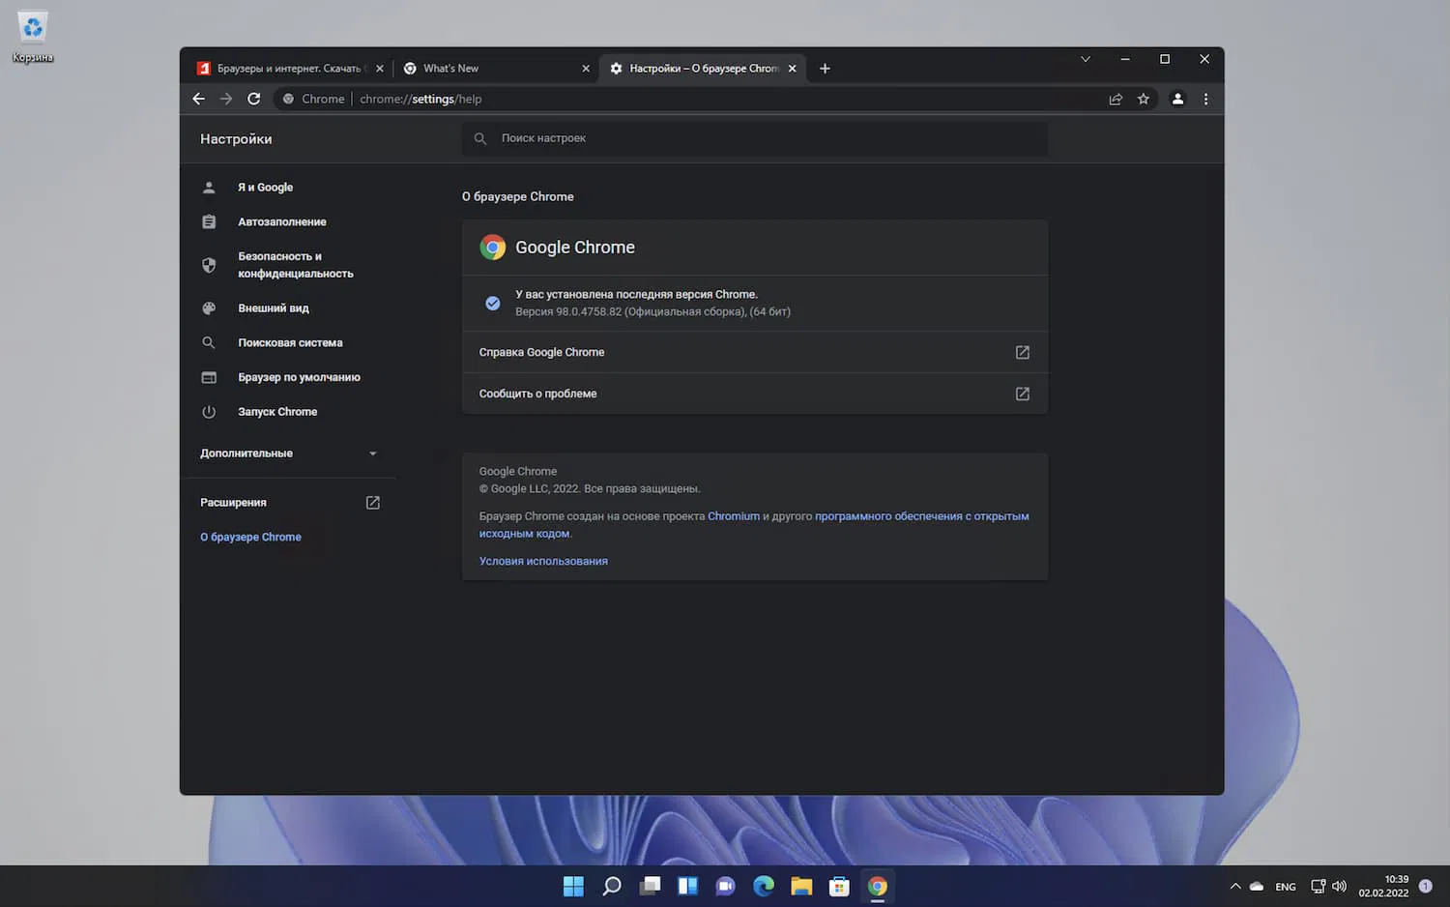Image resolution: width=1450 pixels, height=907 pixels.
Task: Open the Chromium project link
Action: tap(733, 516)
